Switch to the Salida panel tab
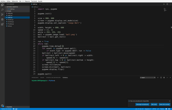Screen dimensions: 172x110 [x=42, y=78]
